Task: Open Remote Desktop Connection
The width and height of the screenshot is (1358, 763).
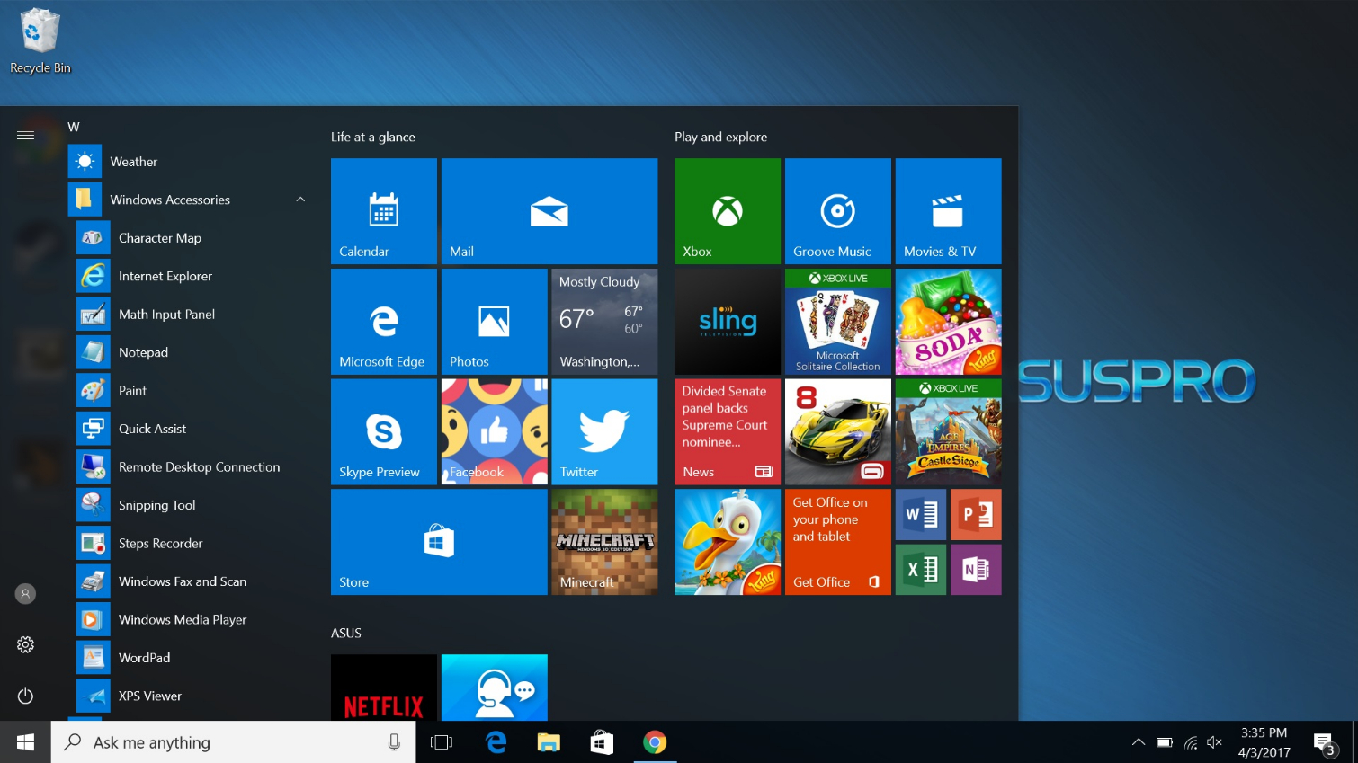Action: pos(192,467)
